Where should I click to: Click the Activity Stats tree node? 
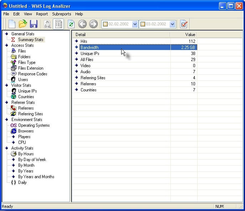(22, 148)
